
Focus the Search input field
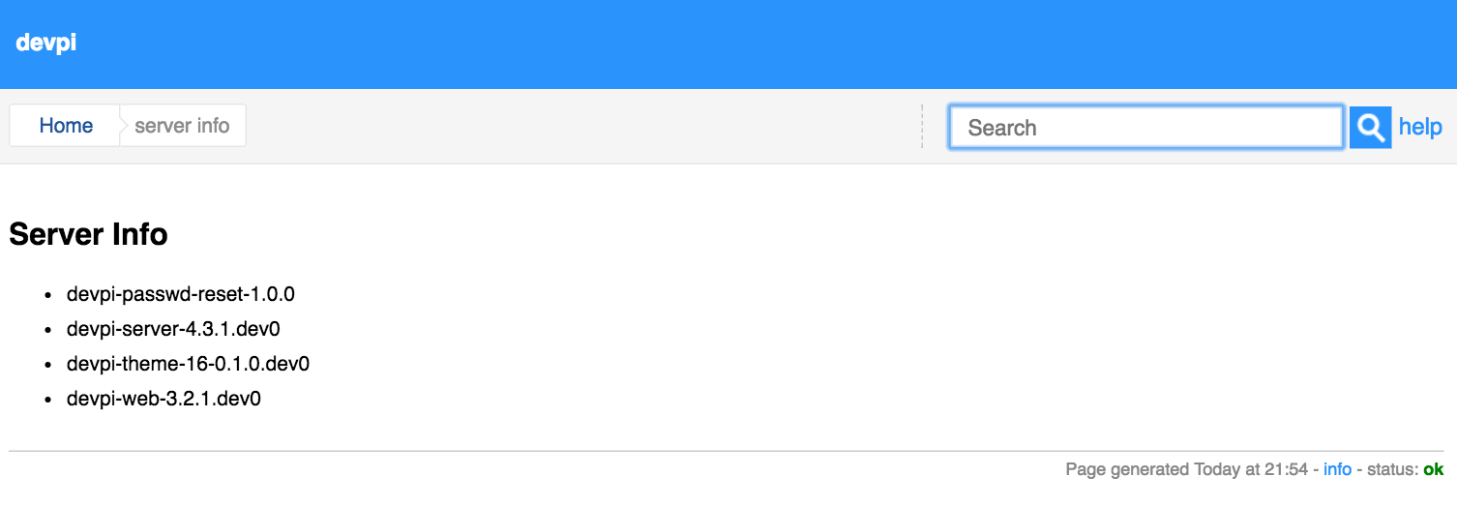pyautogui.click(x=1146, y=127)
